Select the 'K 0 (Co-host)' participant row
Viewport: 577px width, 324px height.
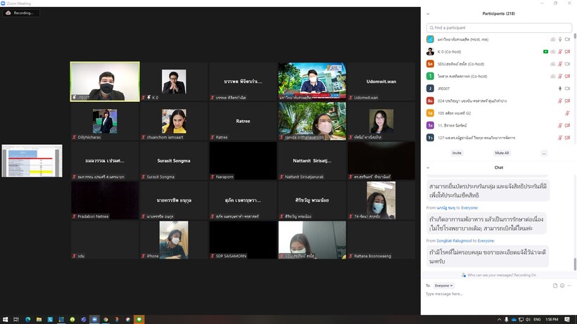point(499,52)
